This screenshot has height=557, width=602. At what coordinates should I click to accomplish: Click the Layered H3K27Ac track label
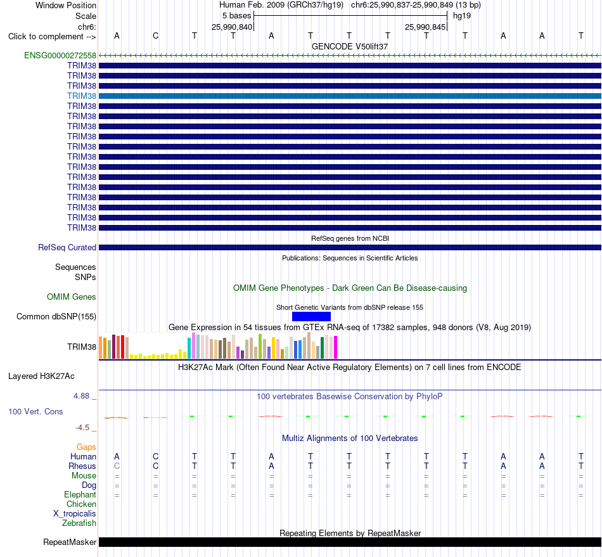pyautogui.click(x=41, y=376)
